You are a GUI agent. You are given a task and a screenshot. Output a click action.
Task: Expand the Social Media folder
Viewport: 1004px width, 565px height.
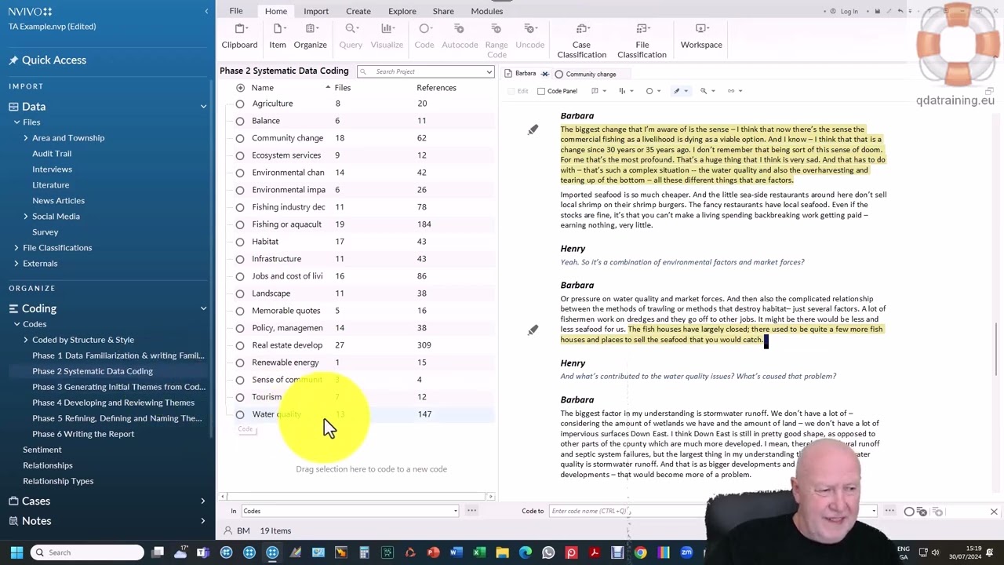pos(26,217)
